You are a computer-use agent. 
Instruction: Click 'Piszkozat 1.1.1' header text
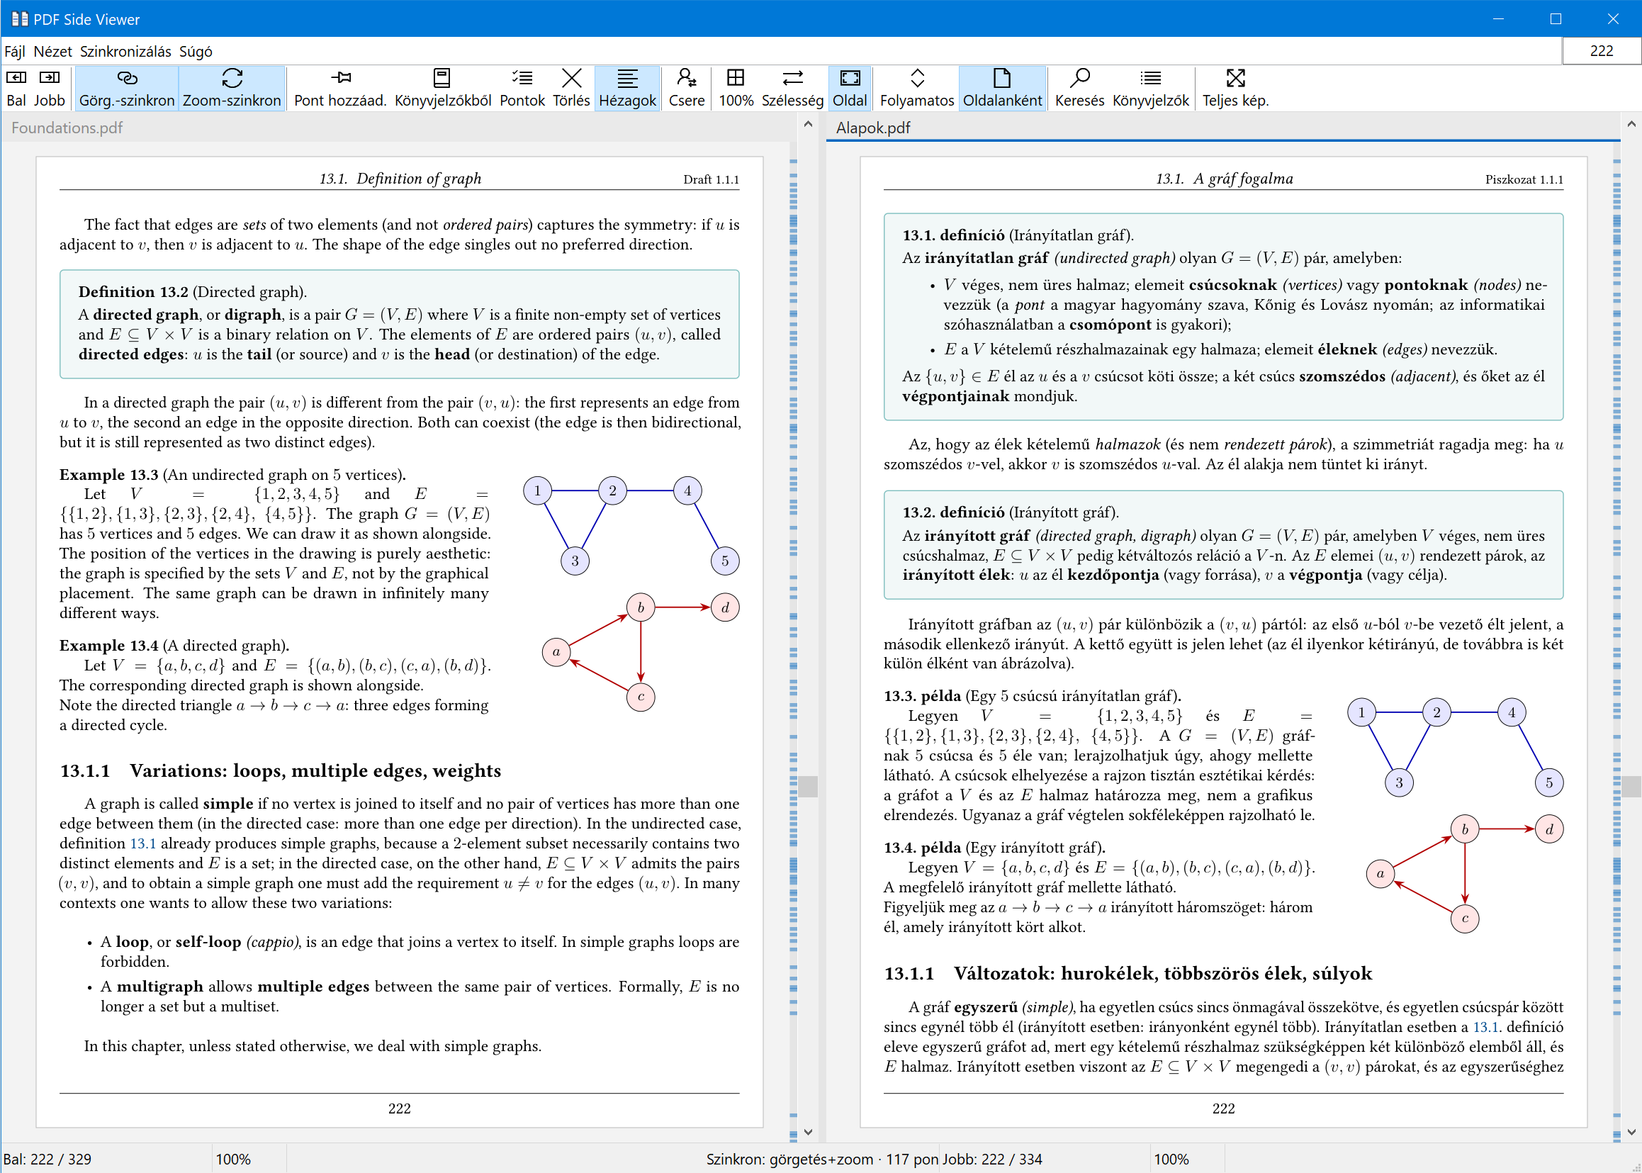click(x=1524, y=179)
